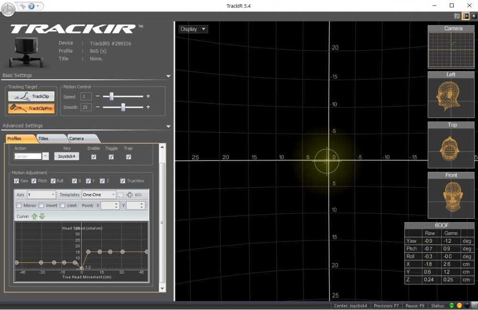Screen dimensions: 478x310
Task: Open the Axis dropdown showing Y
Action: tap(42, 195)
